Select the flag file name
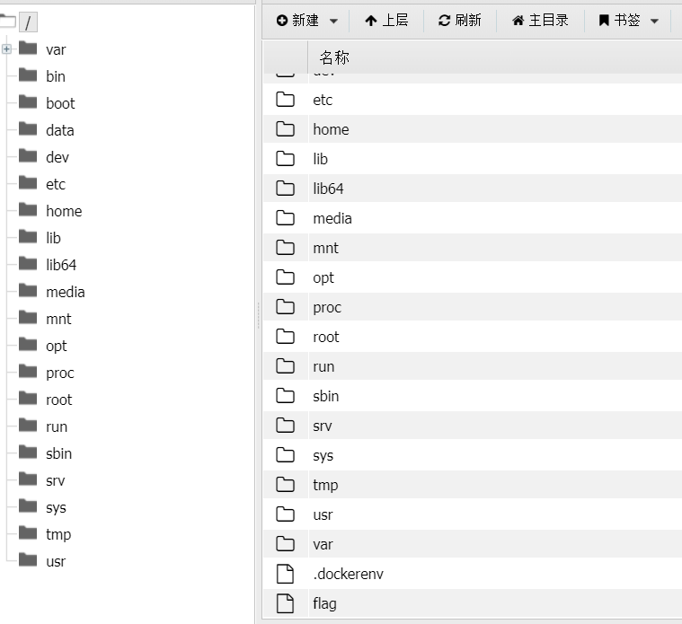The height and width of the screenshot is (624, 682). click(x=324, y=604)
